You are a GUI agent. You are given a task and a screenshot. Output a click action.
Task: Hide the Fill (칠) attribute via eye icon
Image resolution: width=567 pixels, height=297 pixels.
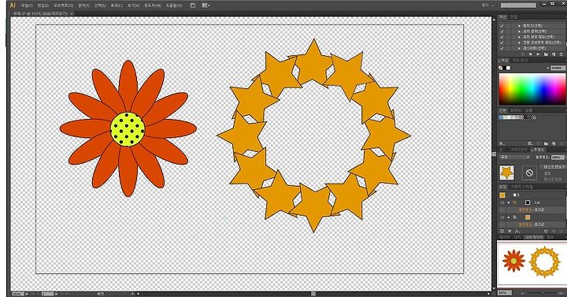click(502, 217)
